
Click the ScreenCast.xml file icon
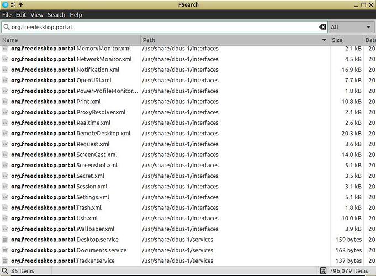coord(5,155)
